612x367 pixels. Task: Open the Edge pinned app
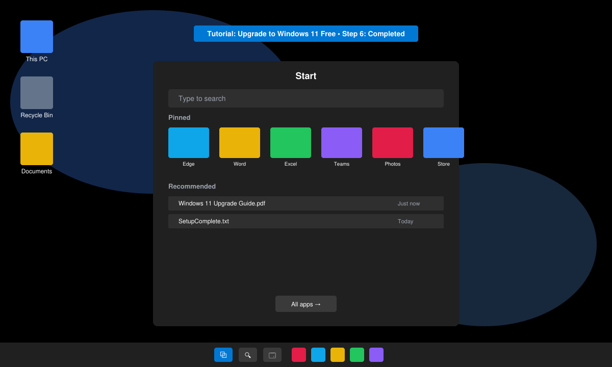[x=189, y=143]
